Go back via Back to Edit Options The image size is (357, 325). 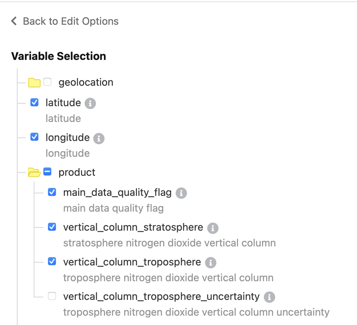(71, 21)
